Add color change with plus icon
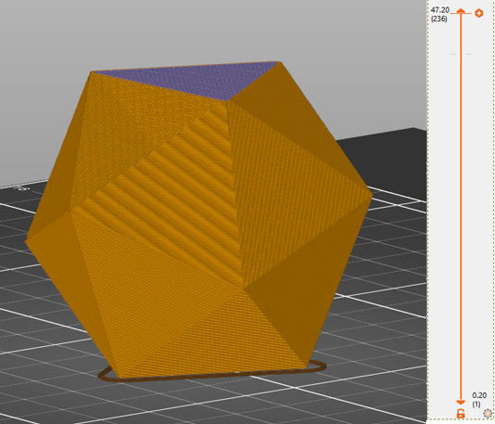The width and height of the screenshot is (495, 424). coord(479,13)
